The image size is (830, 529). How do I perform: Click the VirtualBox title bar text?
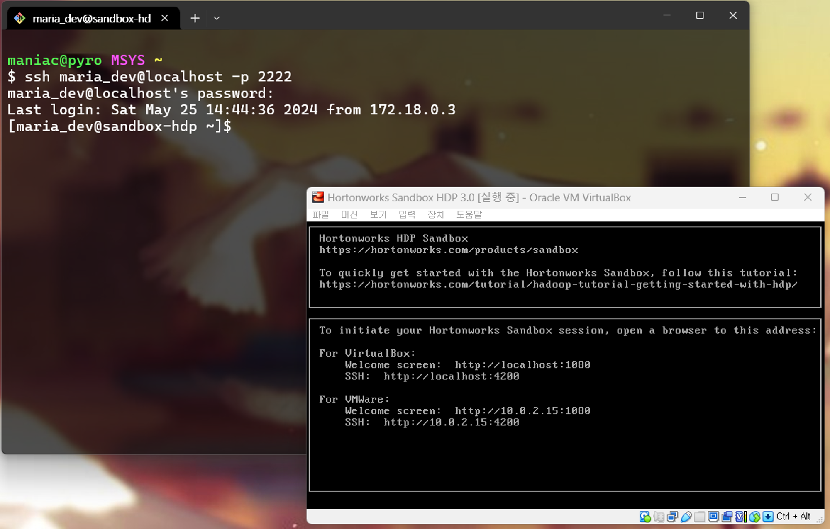(479, 197)
